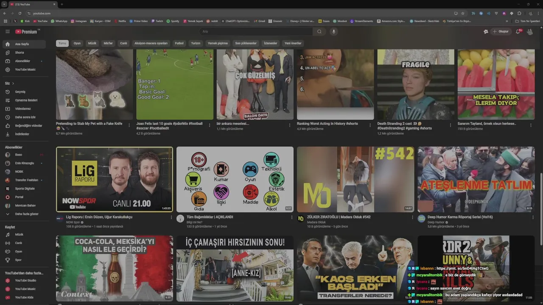Open the Spotify bookmark
The height and width of the screenshot is (305, 543).
click(x=173, y=21)
